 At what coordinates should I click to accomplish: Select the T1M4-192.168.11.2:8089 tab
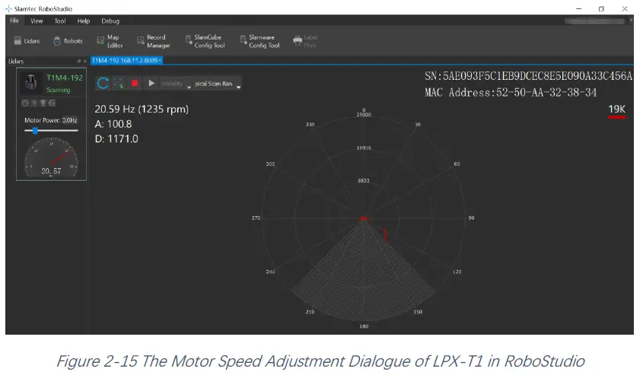(125, 60)
